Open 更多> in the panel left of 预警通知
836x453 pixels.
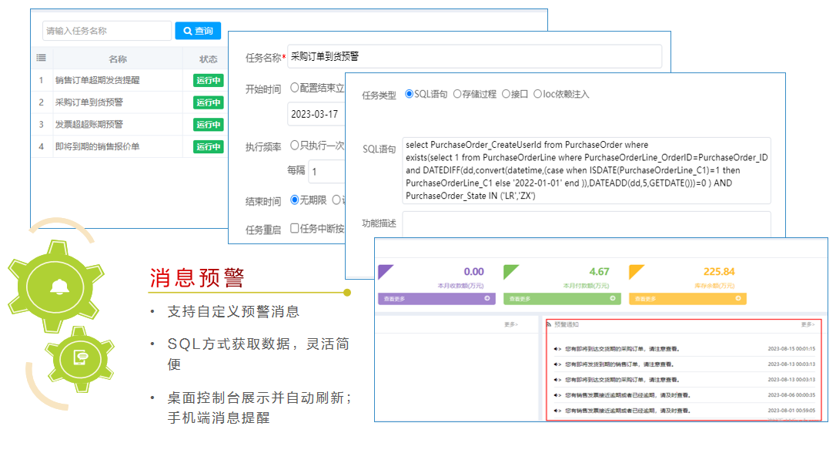click(511, 324)
